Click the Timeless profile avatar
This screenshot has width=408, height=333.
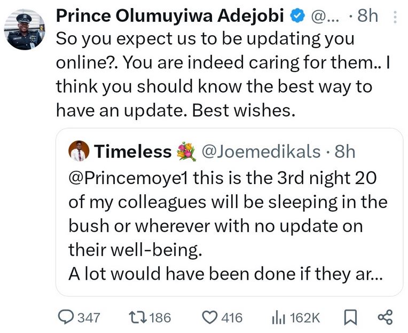coord(79,152)
